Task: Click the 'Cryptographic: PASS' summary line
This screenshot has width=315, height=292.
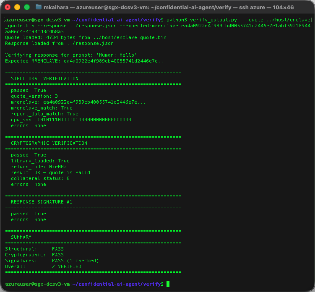Action: tap(34, 255)
